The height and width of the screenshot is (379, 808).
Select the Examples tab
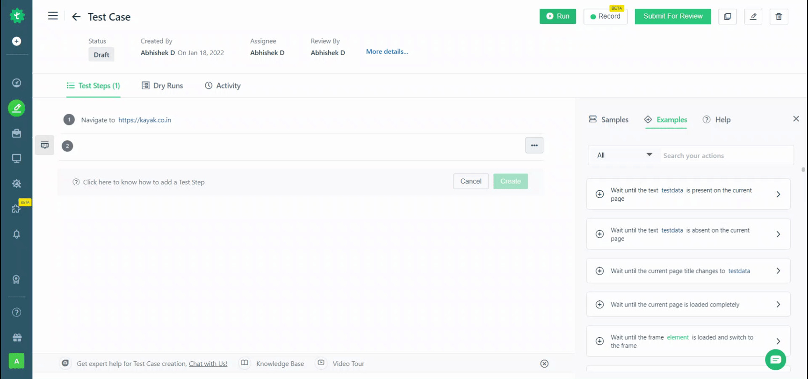pyautogui.click(x=666, y=119)
